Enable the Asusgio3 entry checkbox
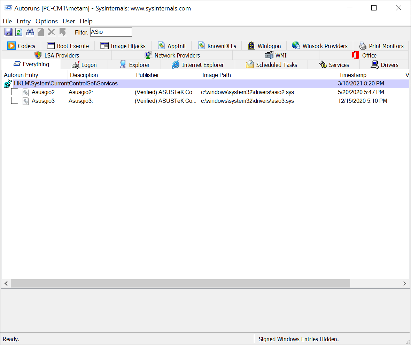 pyautogui.click(x=15, y=100)
